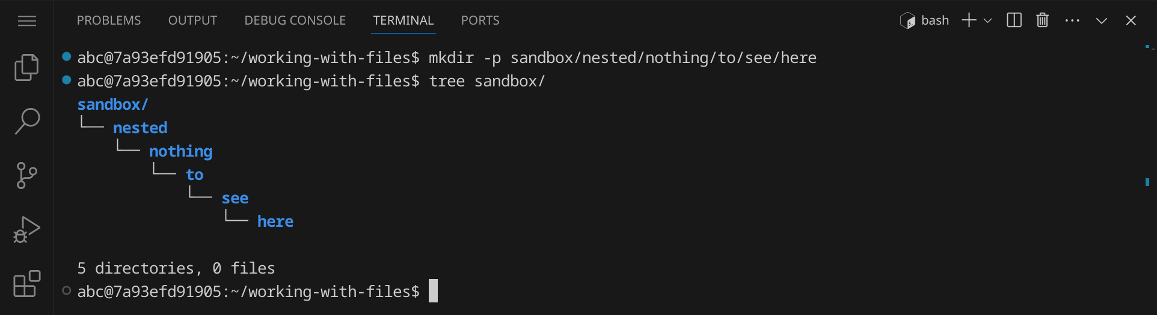Viewport: 1157px width, 315px height.
Task: Open the Extensions view icon
Action: (x=26, y=283)
